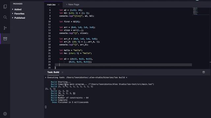Select the Added tree label

[x=18, y=10]
